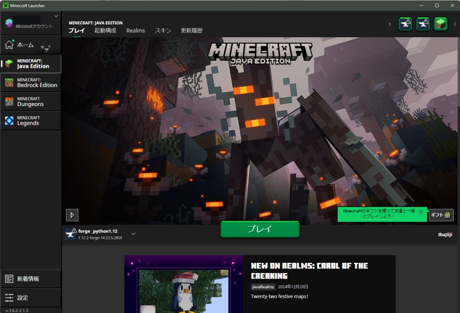Switch to 起動構成 tab
The width and height of the screenshot is (460, 313).
pyautogui.click(x=105, y=31)
